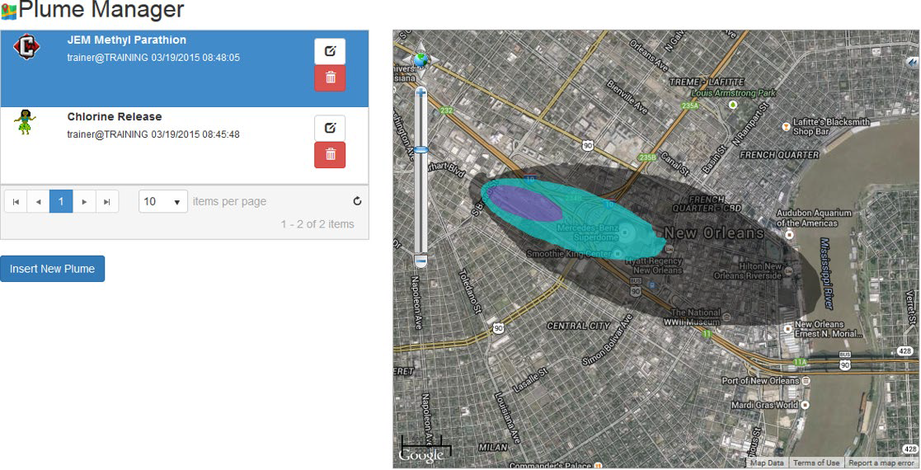Click Report a map error link
Image resolution: width=921 pixels, height=470 pixels.
881,463
